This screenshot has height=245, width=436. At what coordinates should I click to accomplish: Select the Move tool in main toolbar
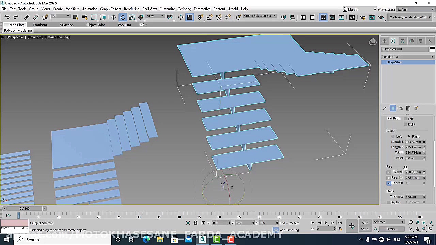click(x=113, y=17)
